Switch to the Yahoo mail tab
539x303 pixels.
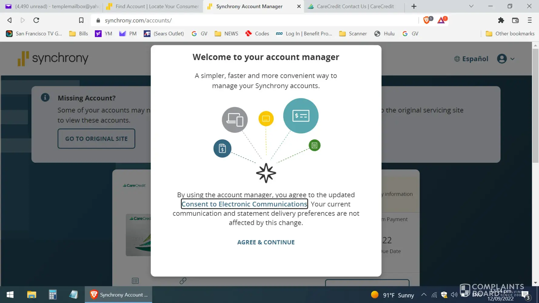point(52,6)
